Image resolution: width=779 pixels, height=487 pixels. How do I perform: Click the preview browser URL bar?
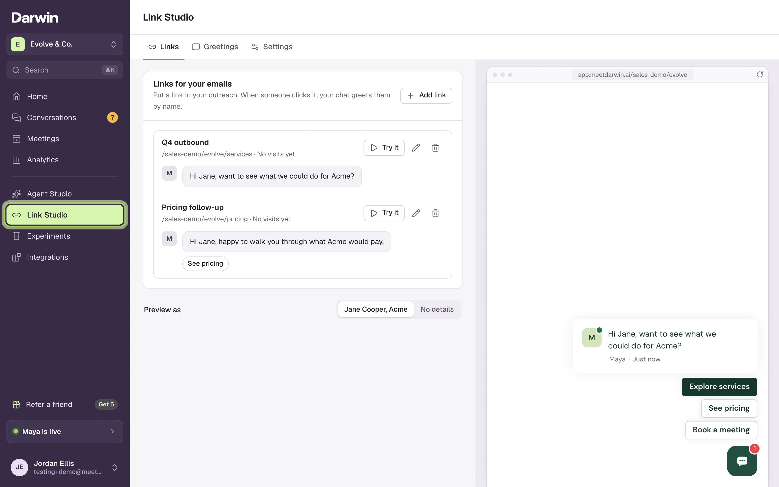[632, 75]
